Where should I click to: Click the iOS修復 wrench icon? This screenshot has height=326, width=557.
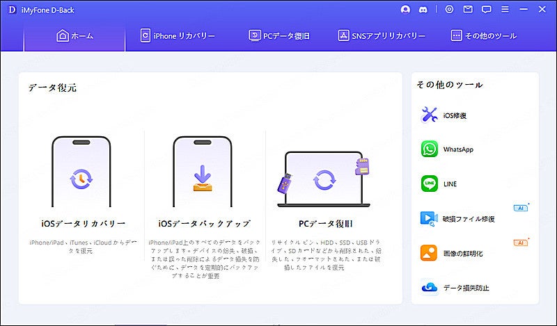pos(429,115)
